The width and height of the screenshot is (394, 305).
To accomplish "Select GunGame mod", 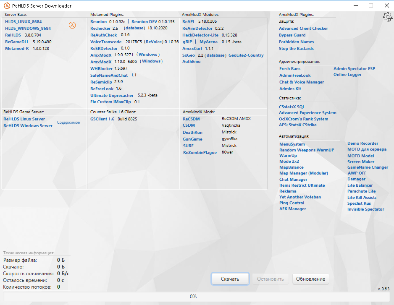I will point(192,139).
